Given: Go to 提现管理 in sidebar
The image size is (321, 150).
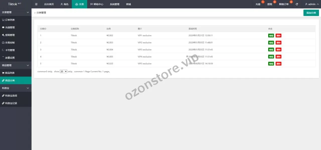Looking at the screenshot, I should coord(10,35).
